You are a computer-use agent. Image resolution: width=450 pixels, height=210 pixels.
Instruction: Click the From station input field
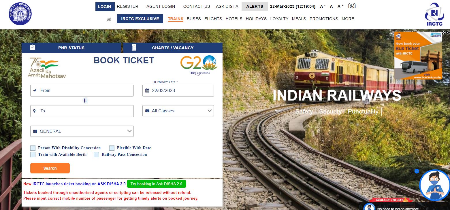pos(82,90)
